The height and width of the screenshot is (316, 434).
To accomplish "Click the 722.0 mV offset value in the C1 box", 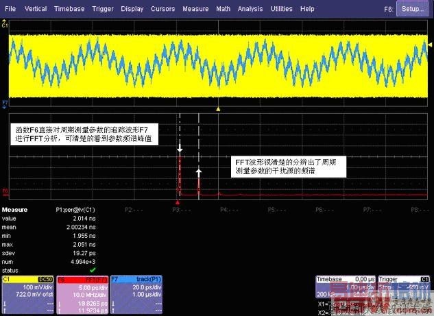I will point(34,295).
